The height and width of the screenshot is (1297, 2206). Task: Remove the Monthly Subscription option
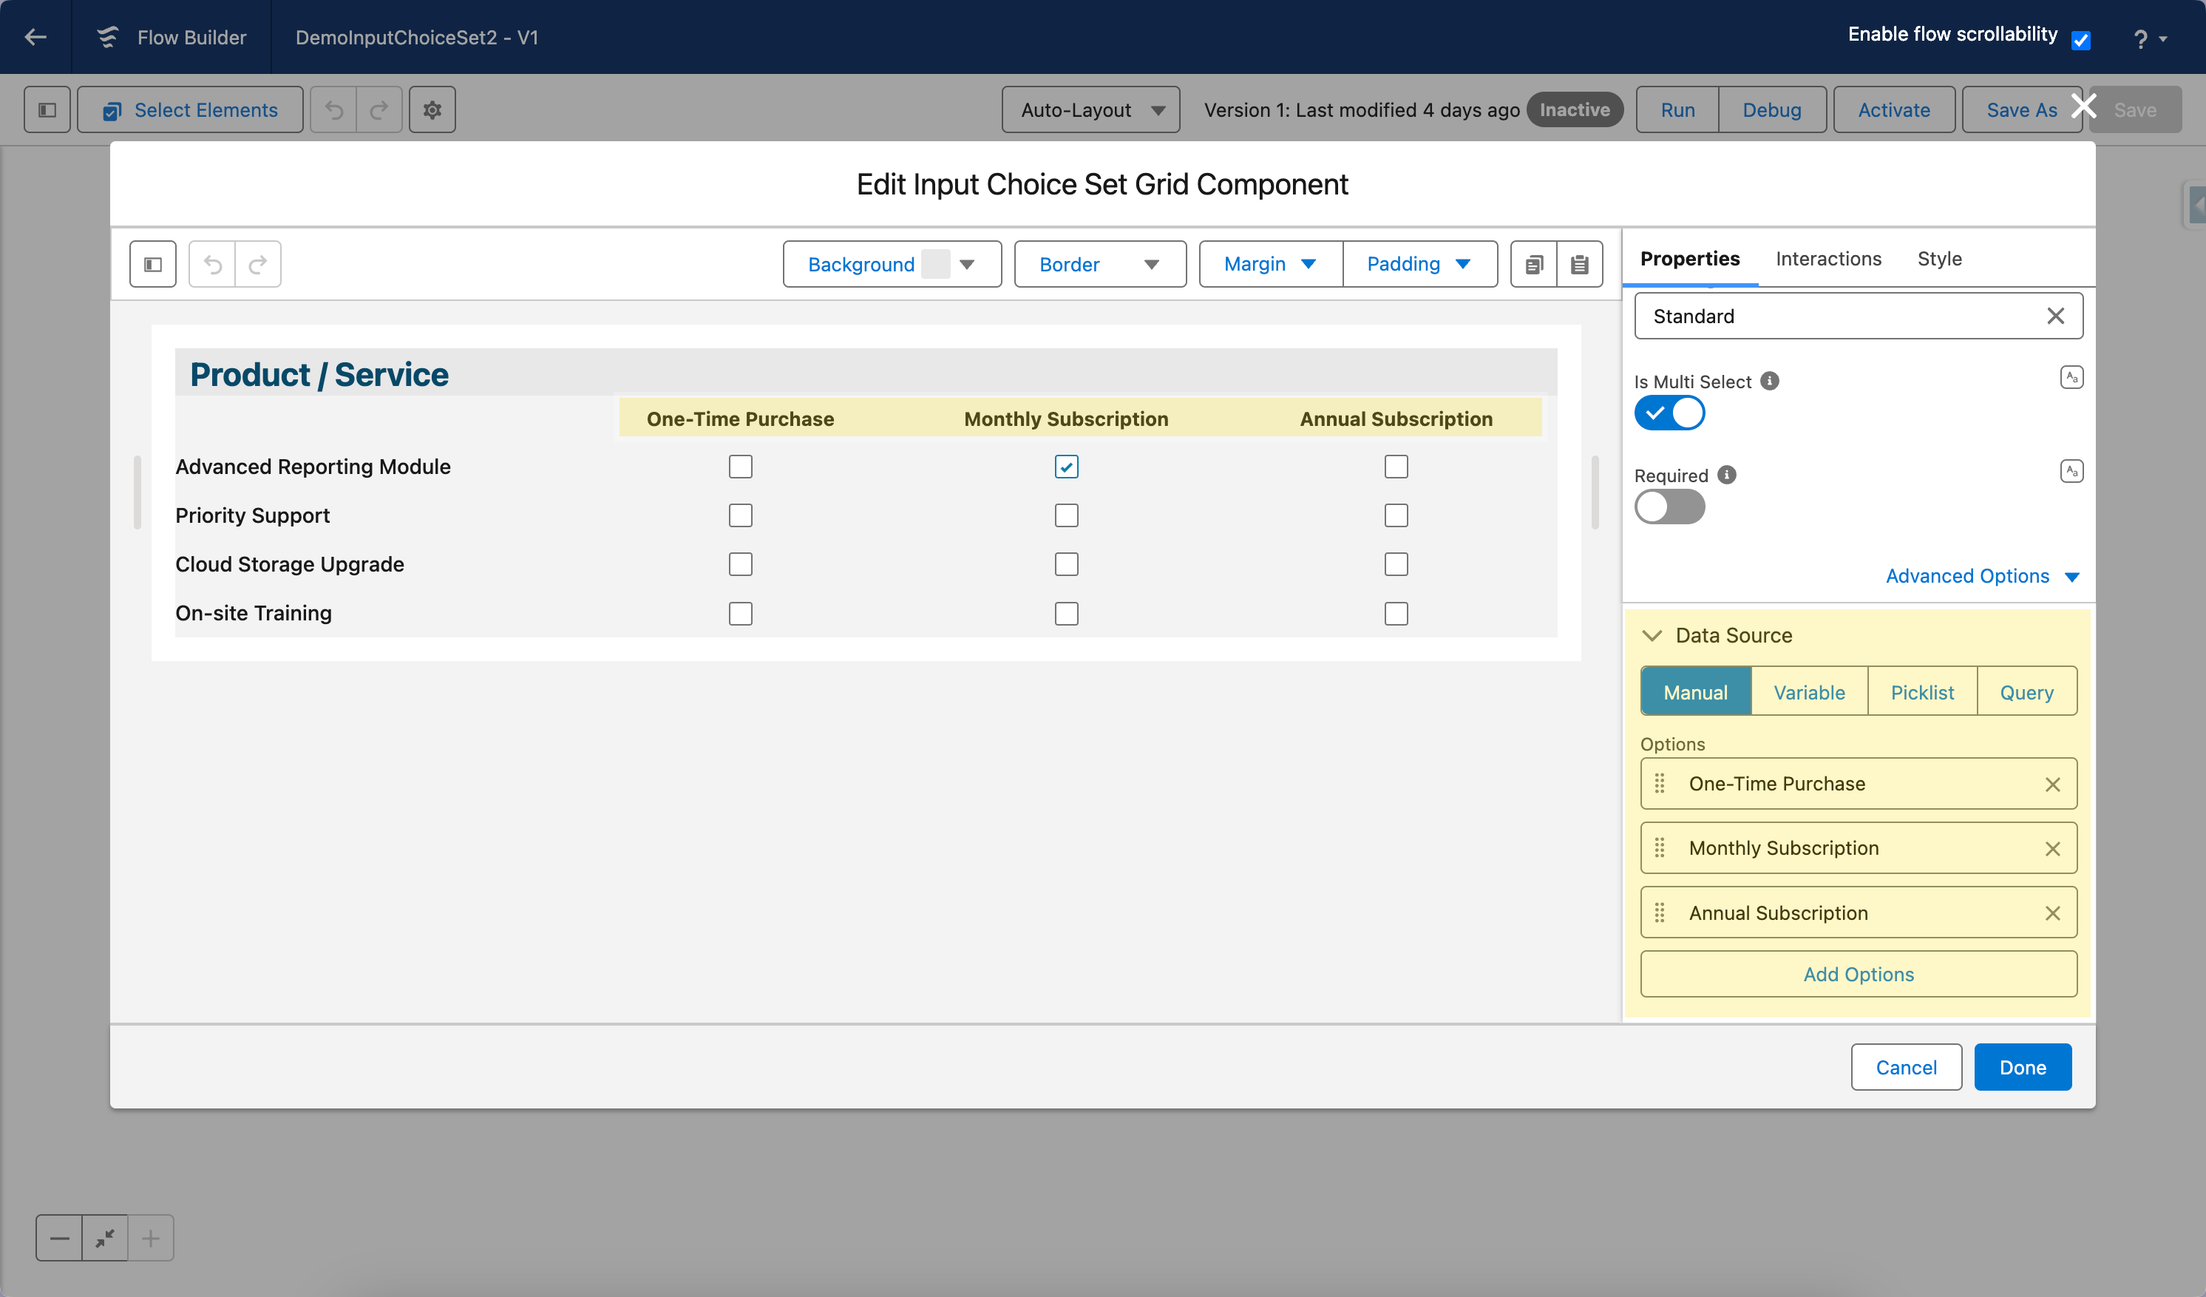[2052, 849]
